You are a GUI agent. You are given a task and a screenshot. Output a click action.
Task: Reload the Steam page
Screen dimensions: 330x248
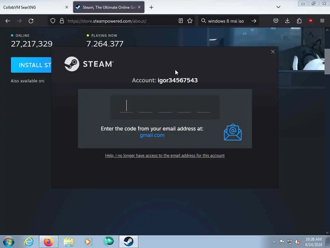click(x=31, y=21)
